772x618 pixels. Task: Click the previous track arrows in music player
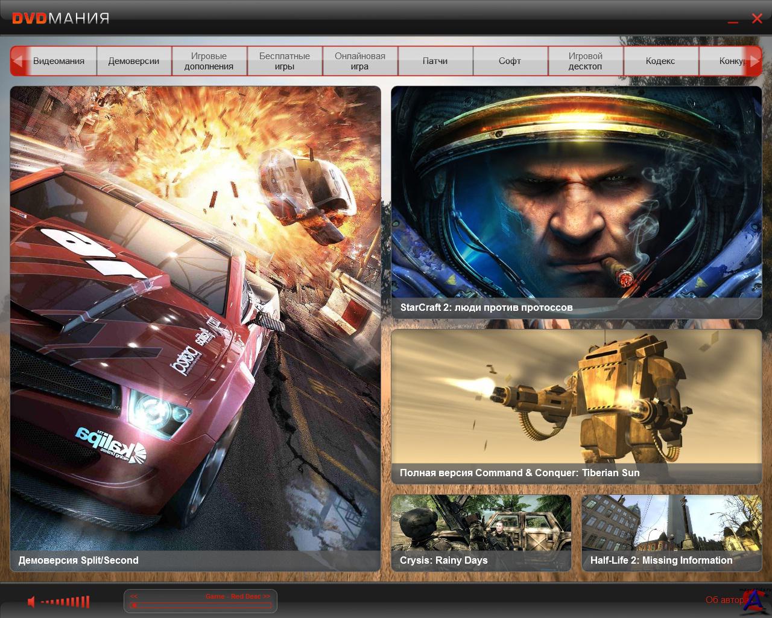pos(134,596)
